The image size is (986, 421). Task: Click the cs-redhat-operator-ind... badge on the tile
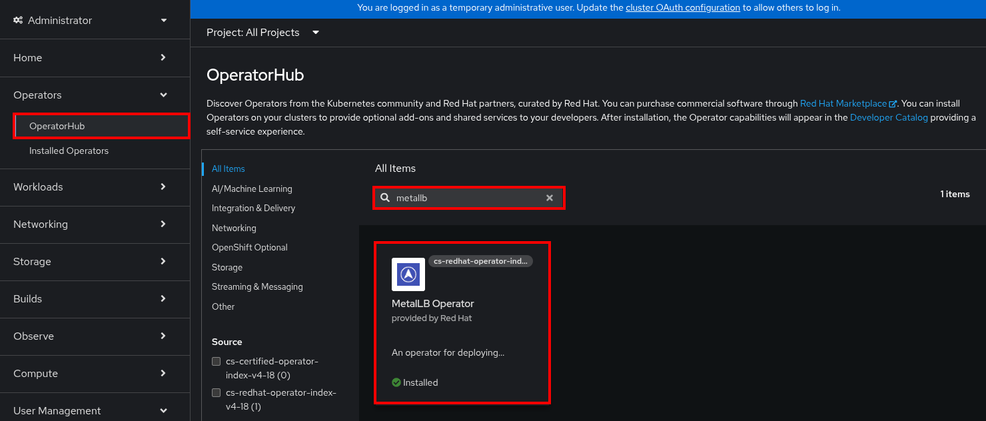[x=480, y=261]
